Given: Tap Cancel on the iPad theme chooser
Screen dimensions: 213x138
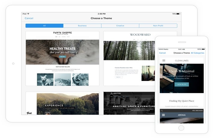Looking at the screenshot, I should (29, 18).
